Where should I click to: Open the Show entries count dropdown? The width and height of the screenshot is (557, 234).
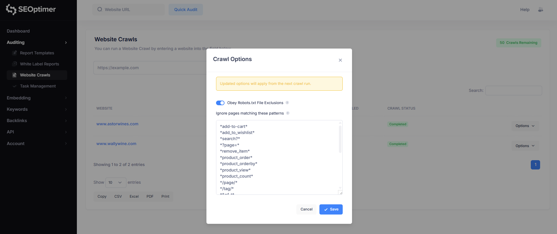pos(116,183)
